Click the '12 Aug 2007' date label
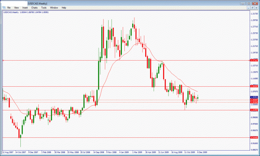Image resolution: width=260 pixels, height=156 pixels. (8, 152)
